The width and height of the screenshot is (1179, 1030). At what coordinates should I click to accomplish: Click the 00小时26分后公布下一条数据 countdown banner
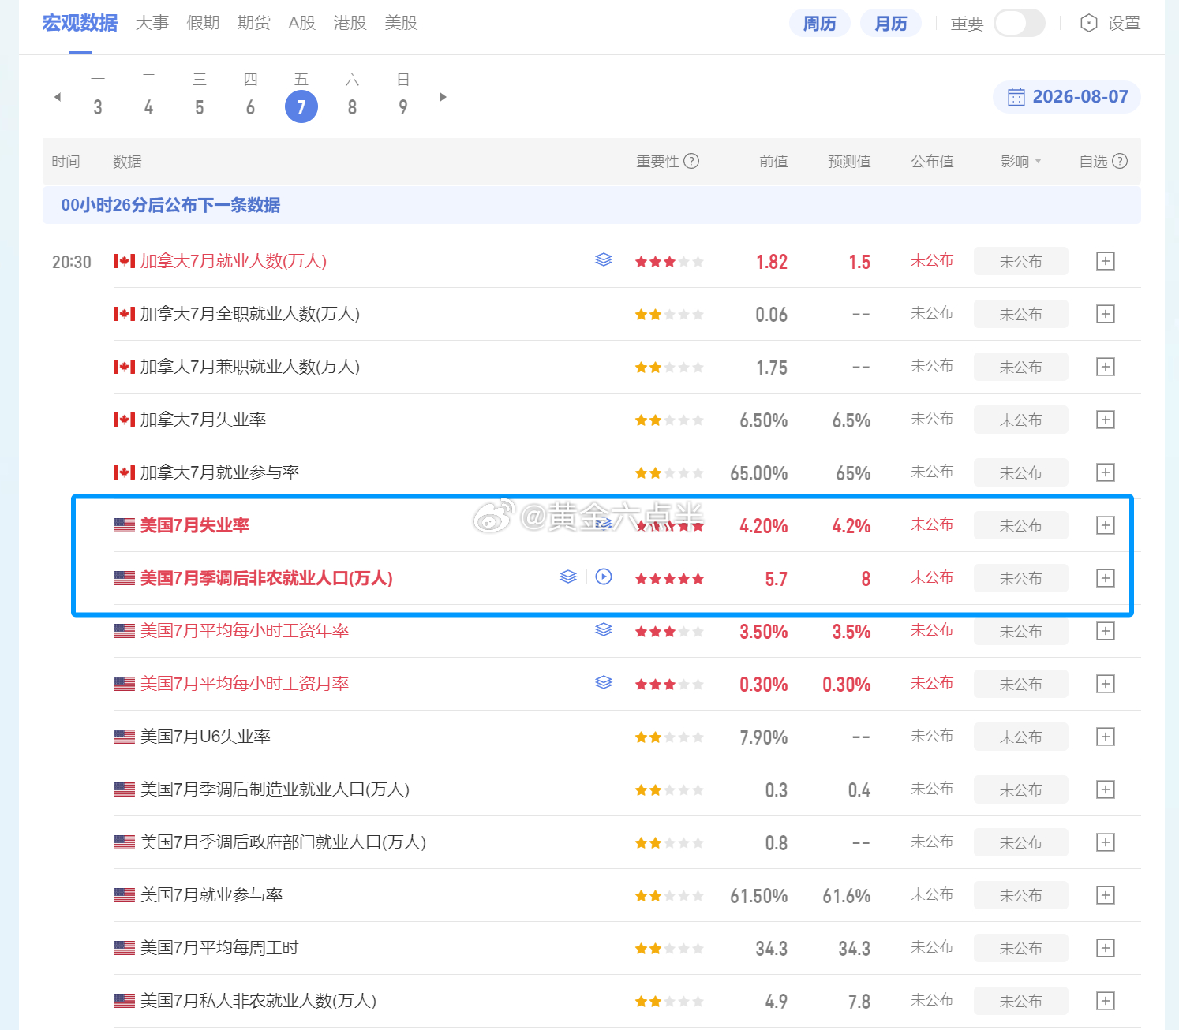(x=592, y=205)
